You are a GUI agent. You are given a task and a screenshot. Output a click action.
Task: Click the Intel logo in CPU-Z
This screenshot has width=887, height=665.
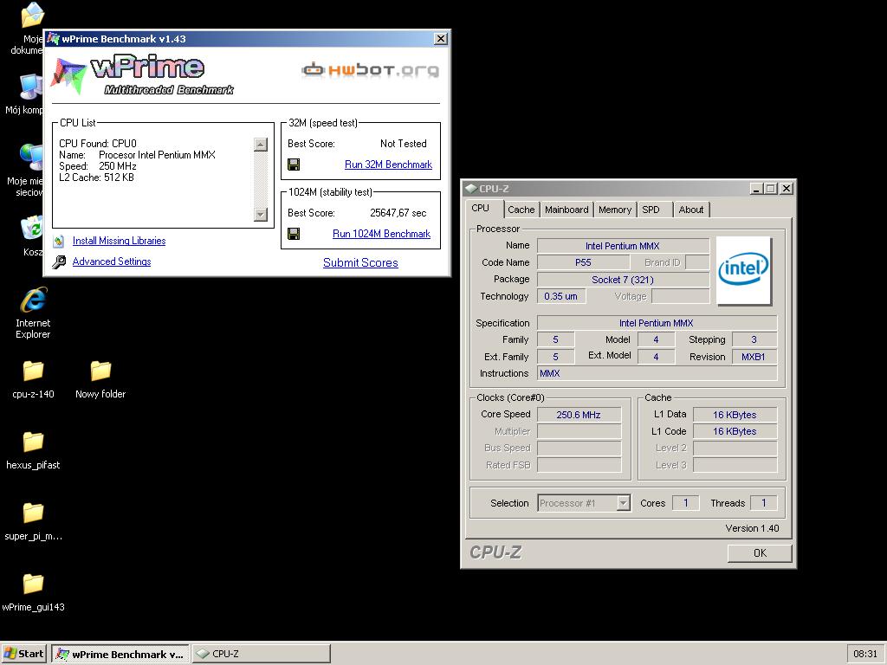(x=743, y=270)
